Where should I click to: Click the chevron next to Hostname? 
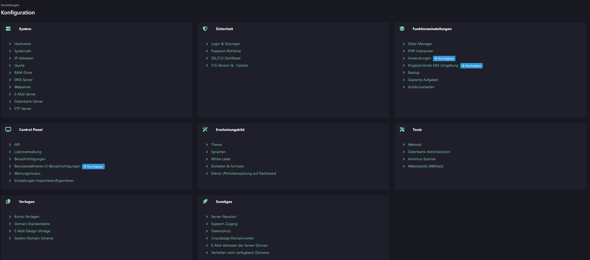10,44
